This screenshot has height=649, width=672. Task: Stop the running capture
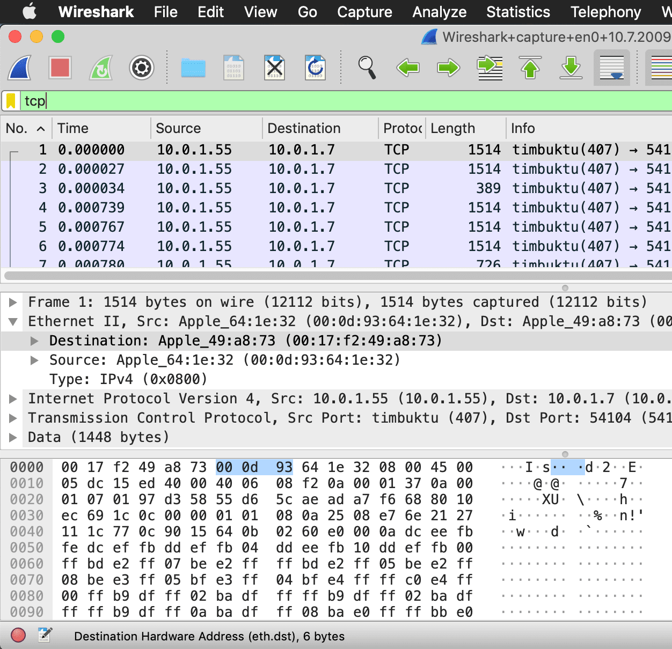(60, 68)
